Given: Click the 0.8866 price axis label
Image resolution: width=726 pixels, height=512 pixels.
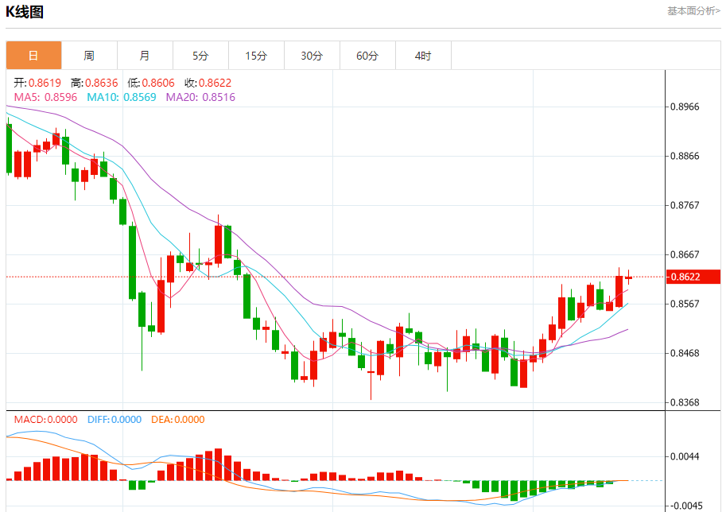Looking at the screenshot, I should (685, 156).
